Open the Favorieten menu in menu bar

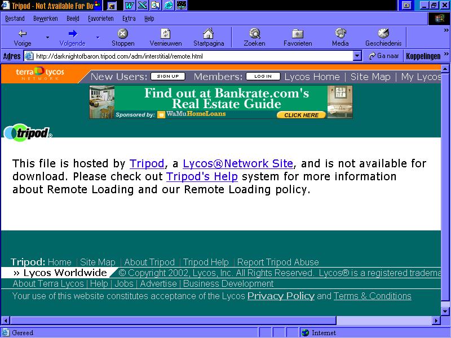coord(100,19)
